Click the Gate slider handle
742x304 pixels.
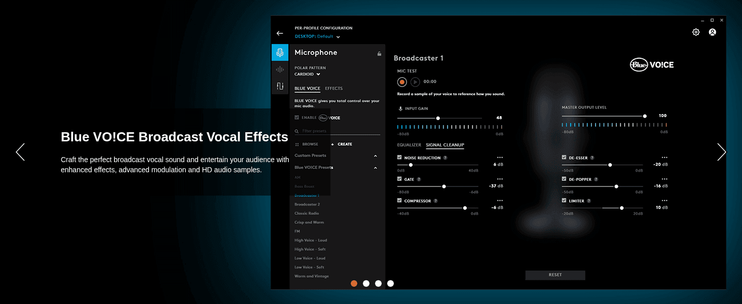point(444,186)
